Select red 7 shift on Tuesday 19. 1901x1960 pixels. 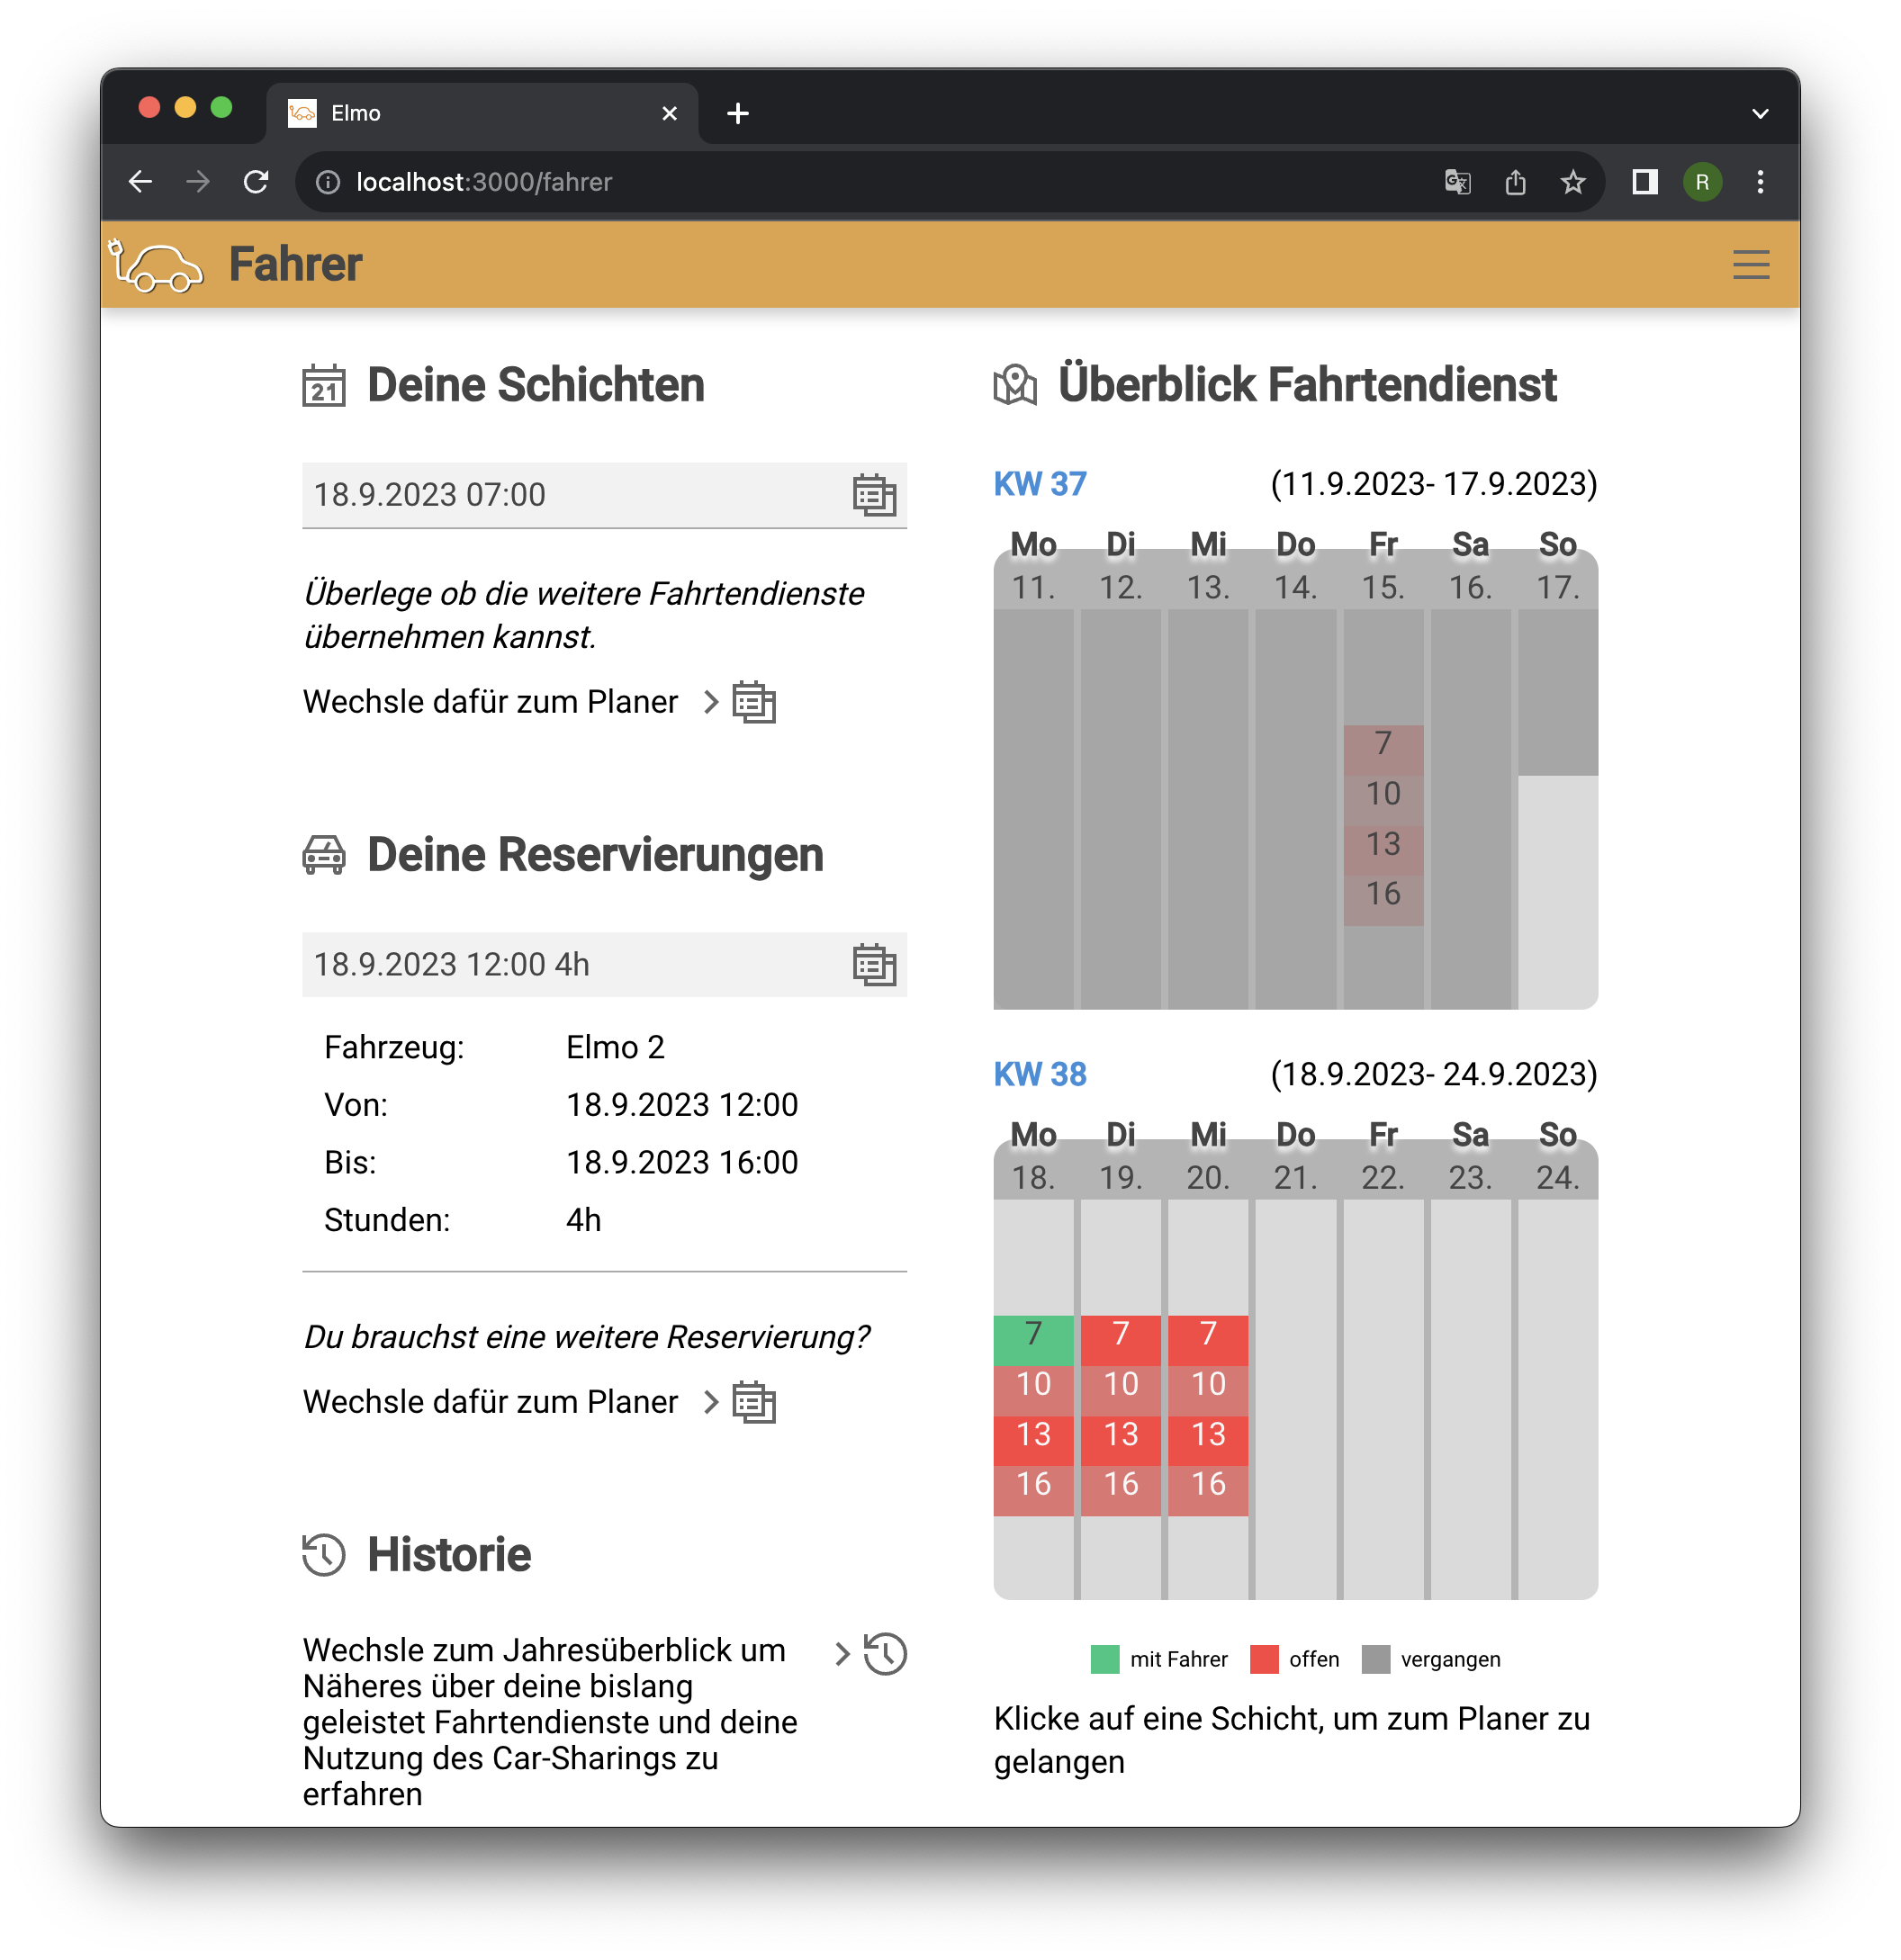point(1120,1340)
